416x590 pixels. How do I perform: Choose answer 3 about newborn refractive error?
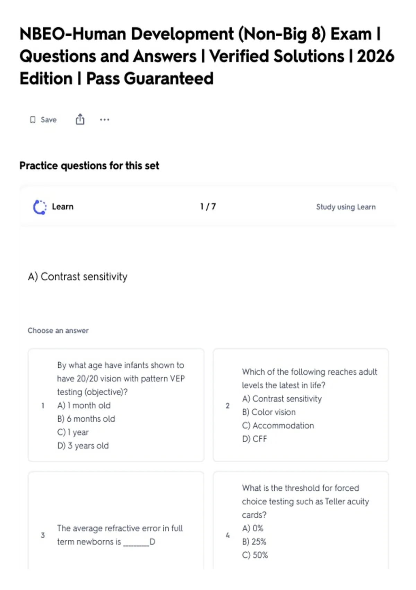click(116, 521)
